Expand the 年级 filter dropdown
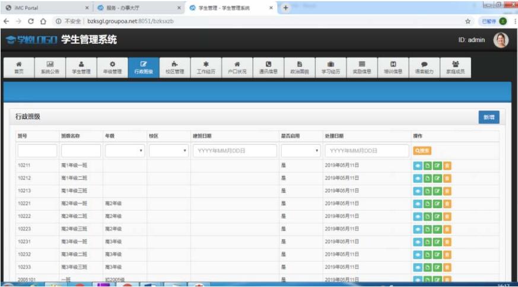 [125, 151]
